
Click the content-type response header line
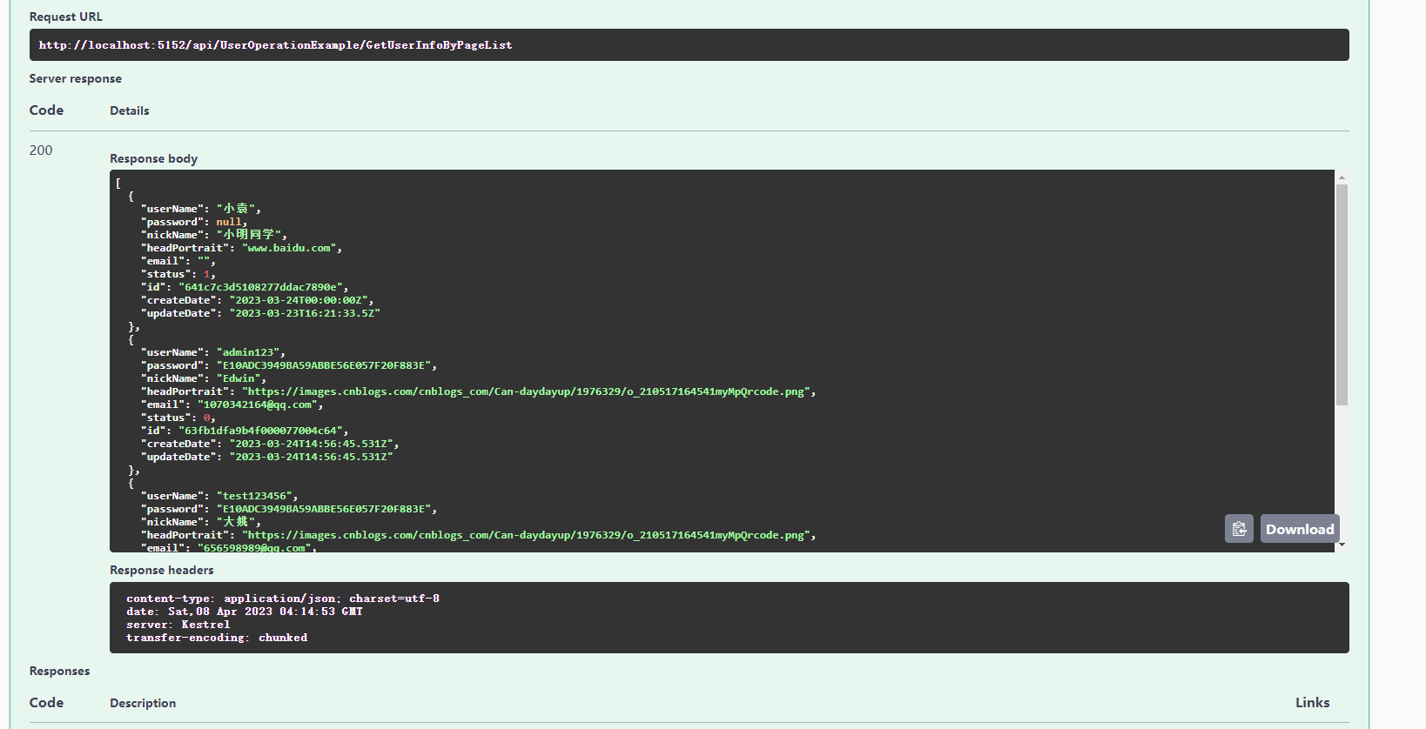[283, 599]
